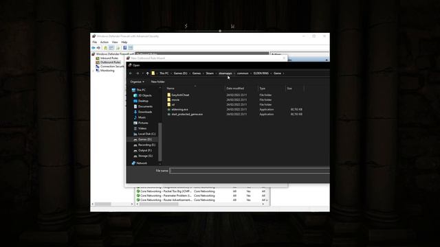
Task: Click steamapps in the address breadcrumb
Action: pos(225,73)
